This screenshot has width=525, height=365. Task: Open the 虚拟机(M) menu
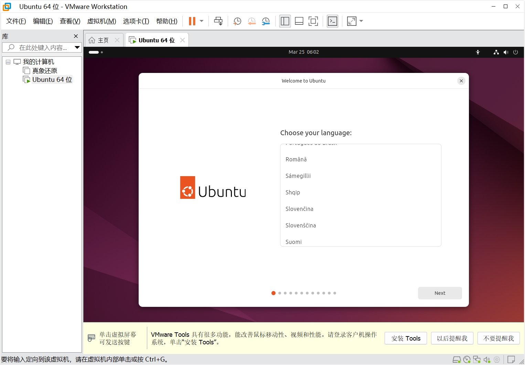click(x=102, y=21)
